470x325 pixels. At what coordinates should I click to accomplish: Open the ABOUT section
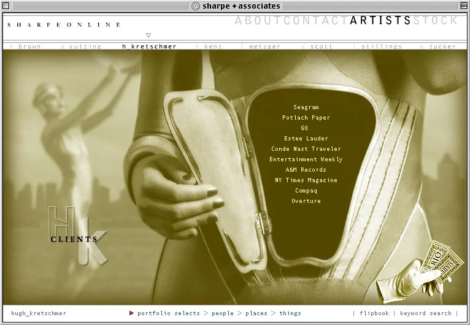pyautogui.click(x=259, y=20)
